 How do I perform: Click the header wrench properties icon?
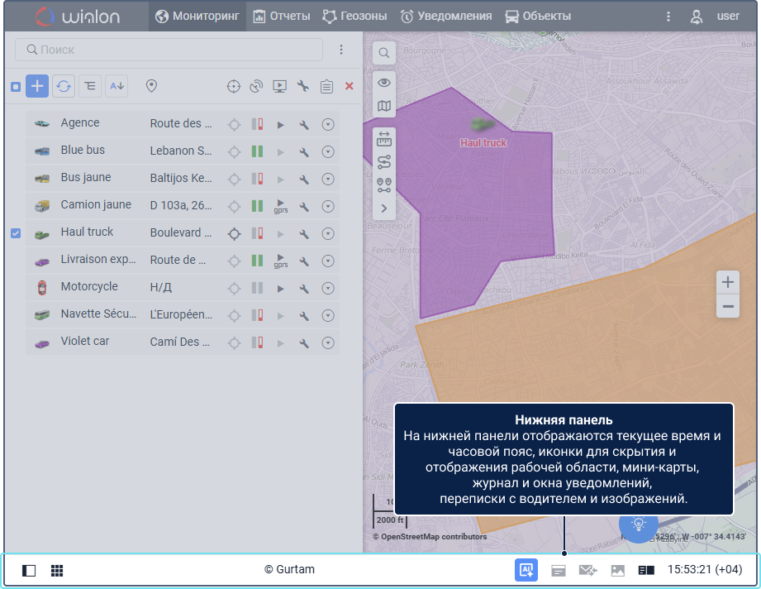(x=303, y=87)
